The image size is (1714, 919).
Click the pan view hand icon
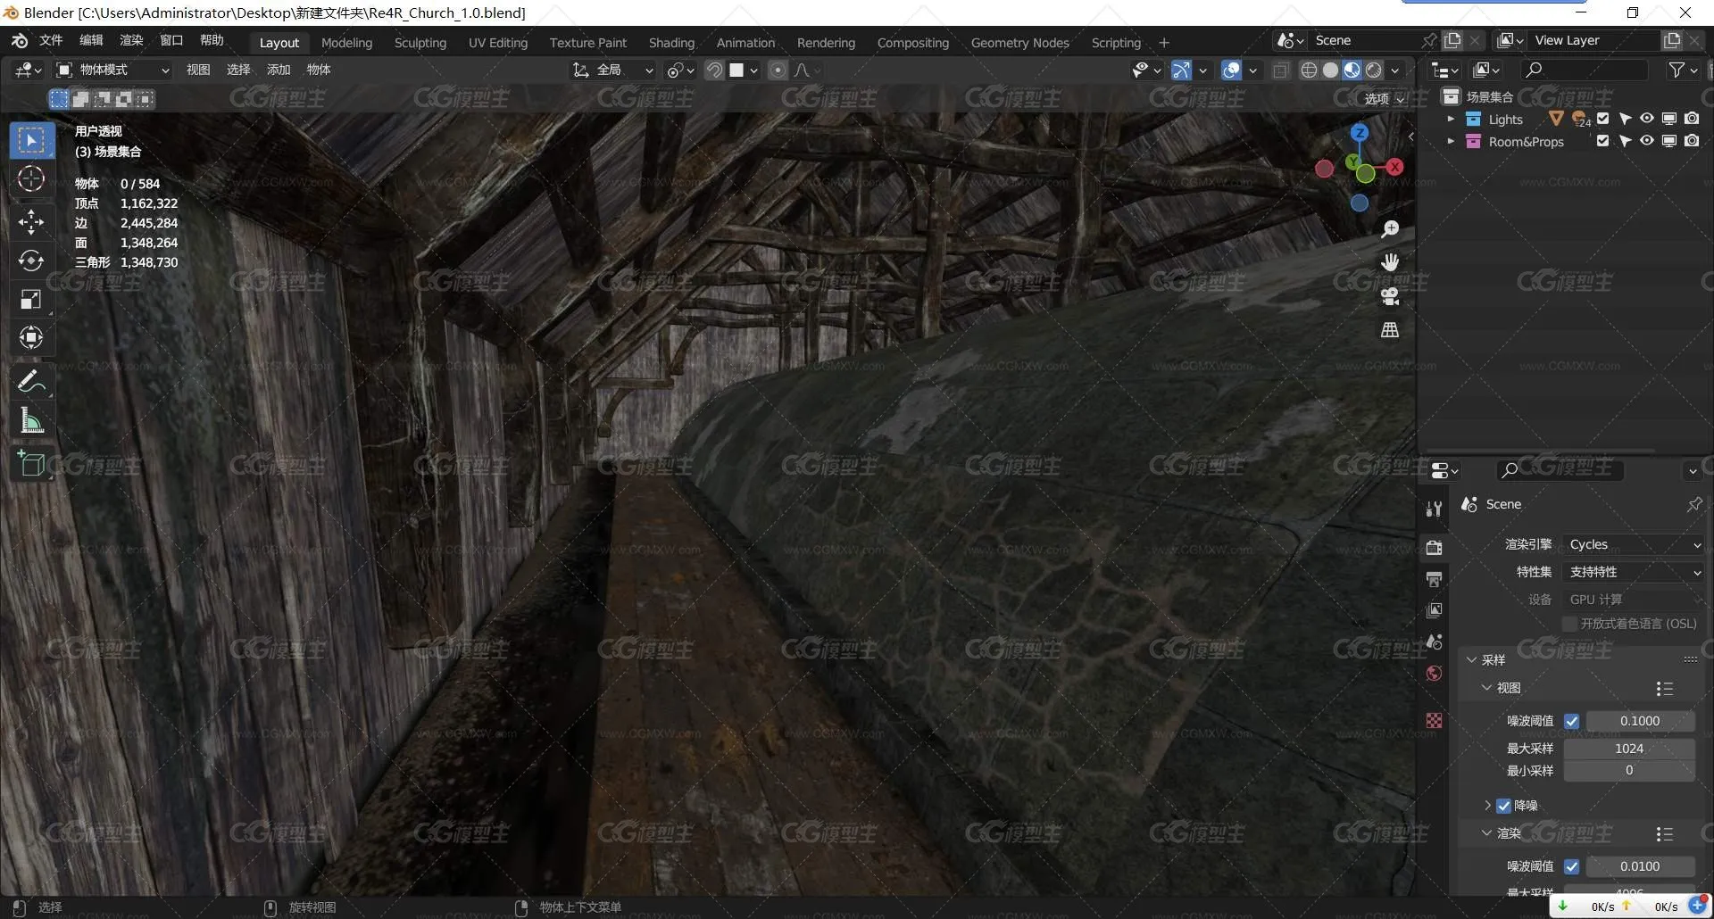[x=1390, y=262]
